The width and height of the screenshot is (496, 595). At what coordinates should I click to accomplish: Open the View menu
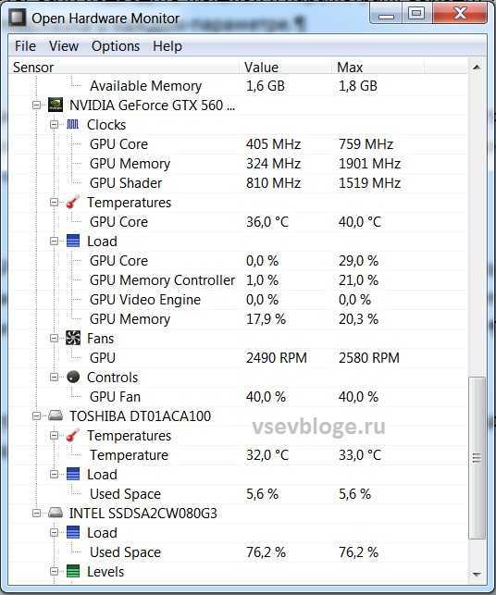pos(64,46)
